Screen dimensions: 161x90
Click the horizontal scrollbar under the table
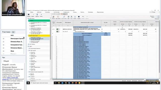(98, 79)
